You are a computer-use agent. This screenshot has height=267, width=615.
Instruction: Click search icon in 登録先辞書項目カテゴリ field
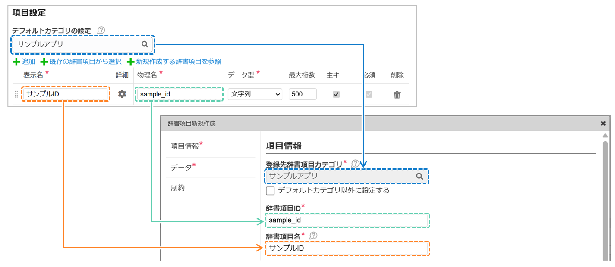419,176
